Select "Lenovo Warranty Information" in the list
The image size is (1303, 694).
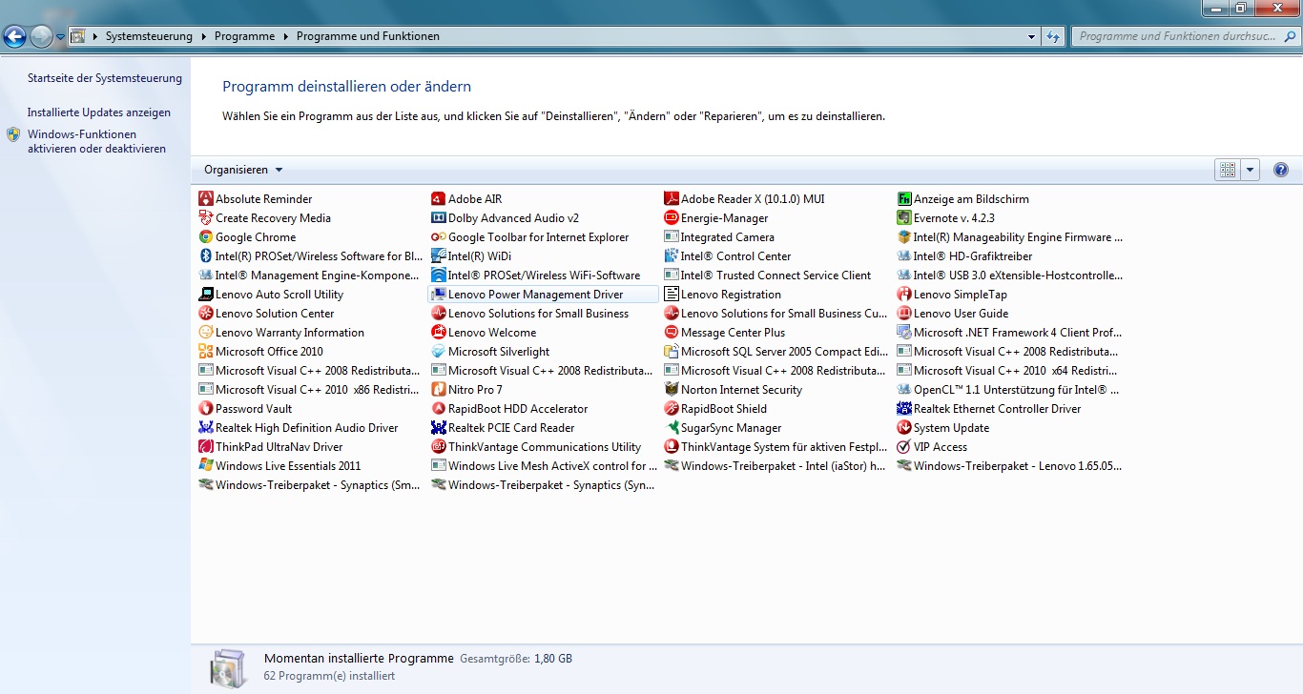(x=281, y=333)
